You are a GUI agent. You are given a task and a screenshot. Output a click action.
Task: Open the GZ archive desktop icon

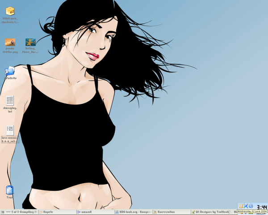point(10,11)
